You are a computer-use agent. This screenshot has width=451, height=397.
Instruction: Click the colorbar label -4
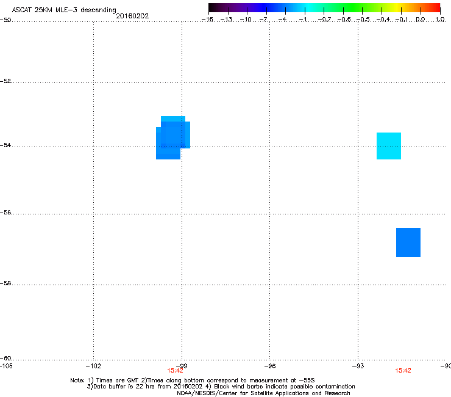tap(283, 20)
